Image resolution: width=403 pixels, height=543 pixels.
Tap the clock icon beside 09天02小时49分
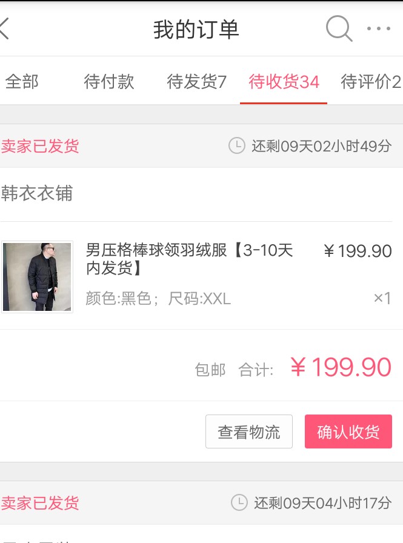pyautogui.click(x=236, y=146)
